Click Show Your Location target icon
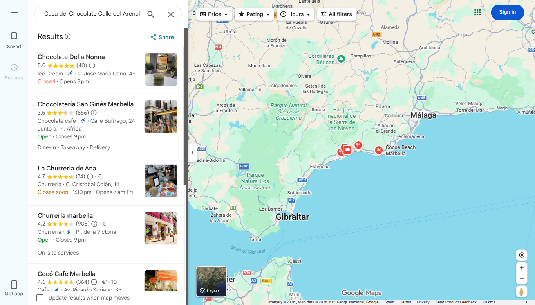Screen dimensions: 535x305 tap(522, 255)
